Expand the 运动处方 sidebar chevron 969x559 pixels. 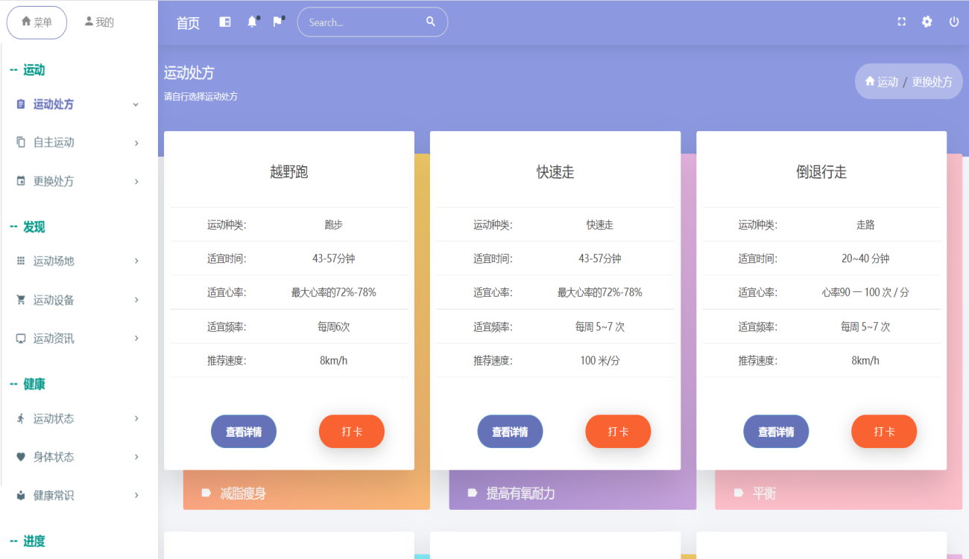(x=136, y=104)
